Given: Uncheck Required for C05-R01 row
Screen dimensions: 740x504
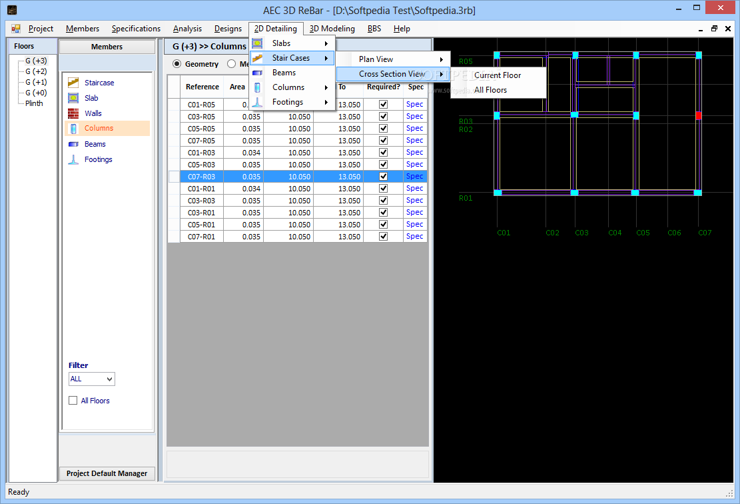Looking at the screenshot, I should tap(383, 225).
